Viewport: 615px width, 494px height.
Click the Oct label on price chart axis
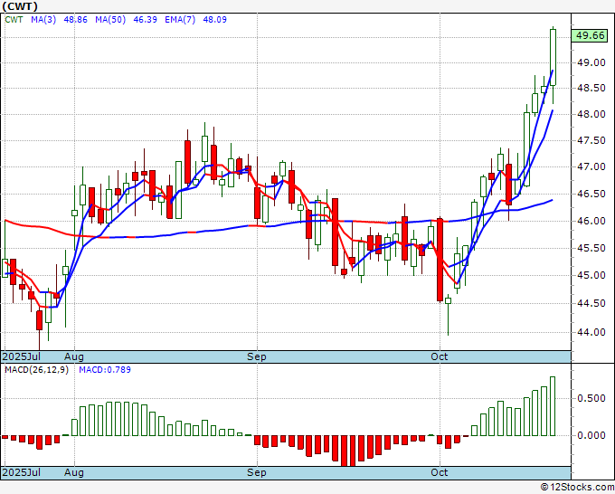click(x=439, y=356)
